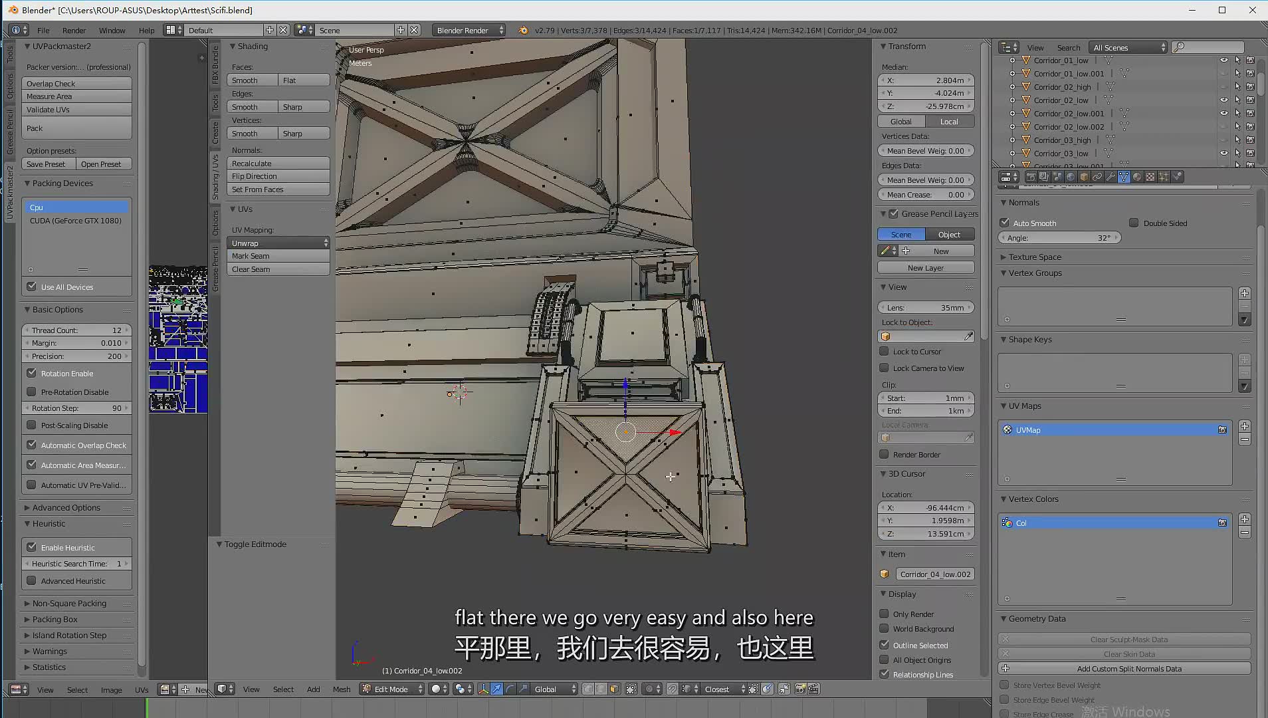Toggle visibility of Corridor_02_low.001 object

click(1223, 113)
